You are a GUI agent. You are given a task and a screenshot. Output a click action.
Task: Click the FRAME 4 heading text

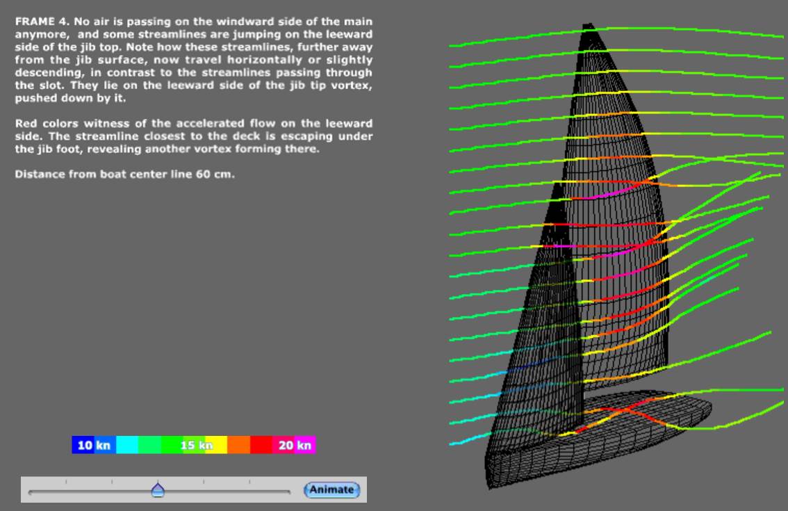click(42, 22)
